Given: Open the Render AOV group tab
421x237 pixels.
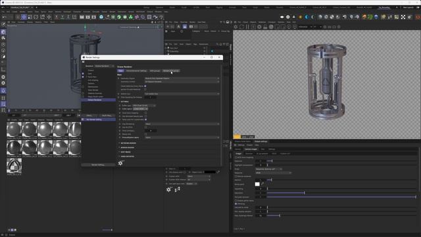Looking at the screenshot, I should (171, 71).
